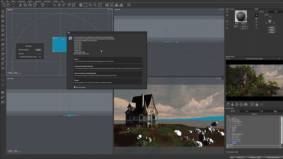Click the Zoom out magnifier icon
Screen dimensions: 283x159
pos(95,5)
